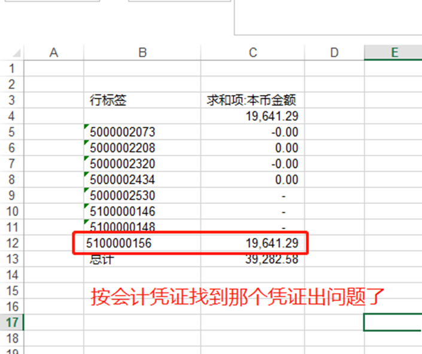Viewport: 422px width, 354px height.
Task: Select the 求和项:本币金额 header cell
Action: click(252, 100)
